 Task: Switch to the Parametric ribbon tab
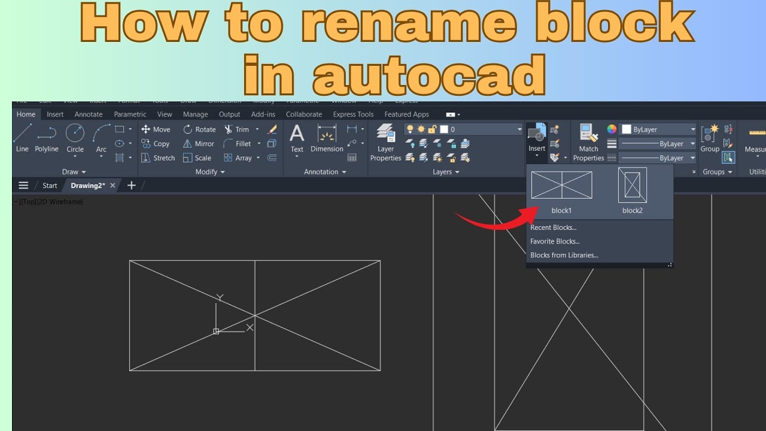click(x=130, y=114)
